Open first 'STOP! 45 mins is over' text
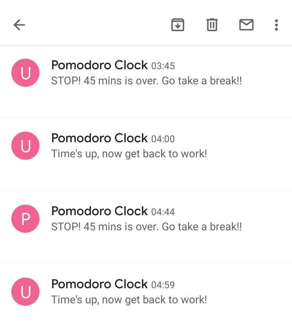 coord(146,81)
